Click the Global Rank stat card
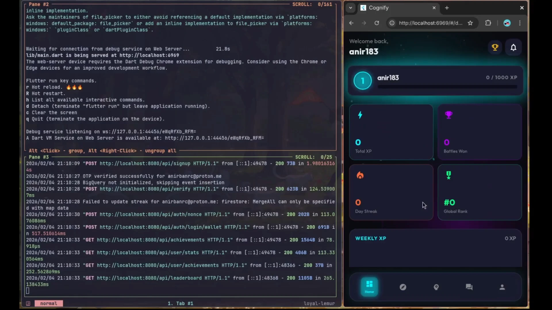 coord(480,192)
